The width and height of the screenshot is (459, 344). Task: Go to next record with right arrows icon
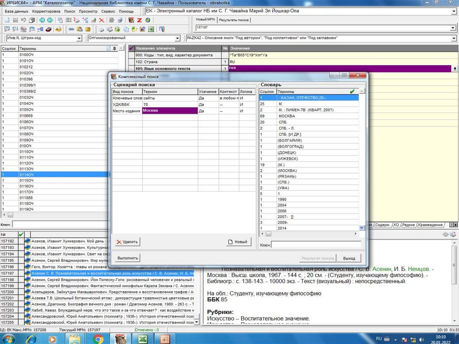[50, 20]
